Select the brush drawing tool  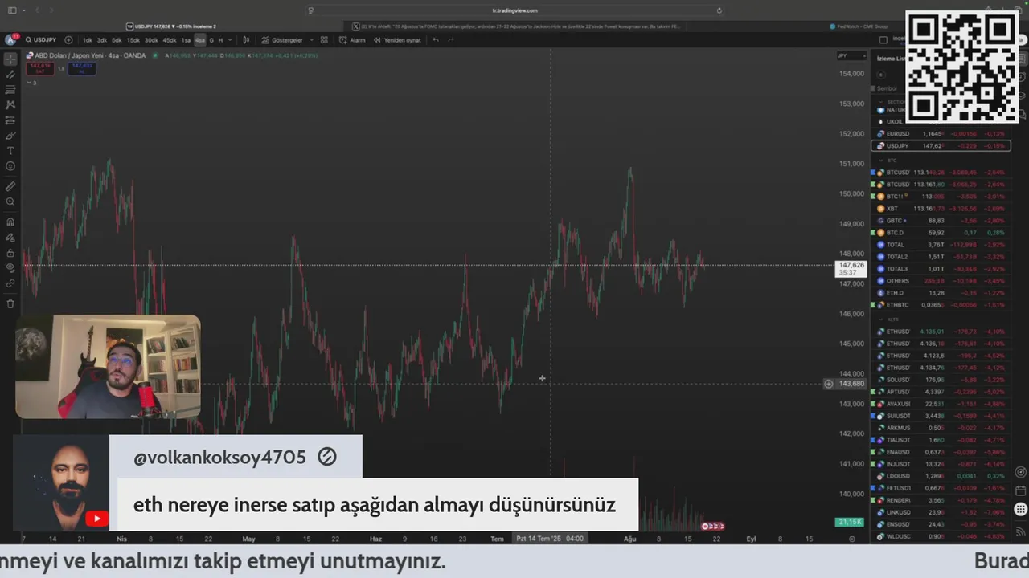[x=10, y=136]
